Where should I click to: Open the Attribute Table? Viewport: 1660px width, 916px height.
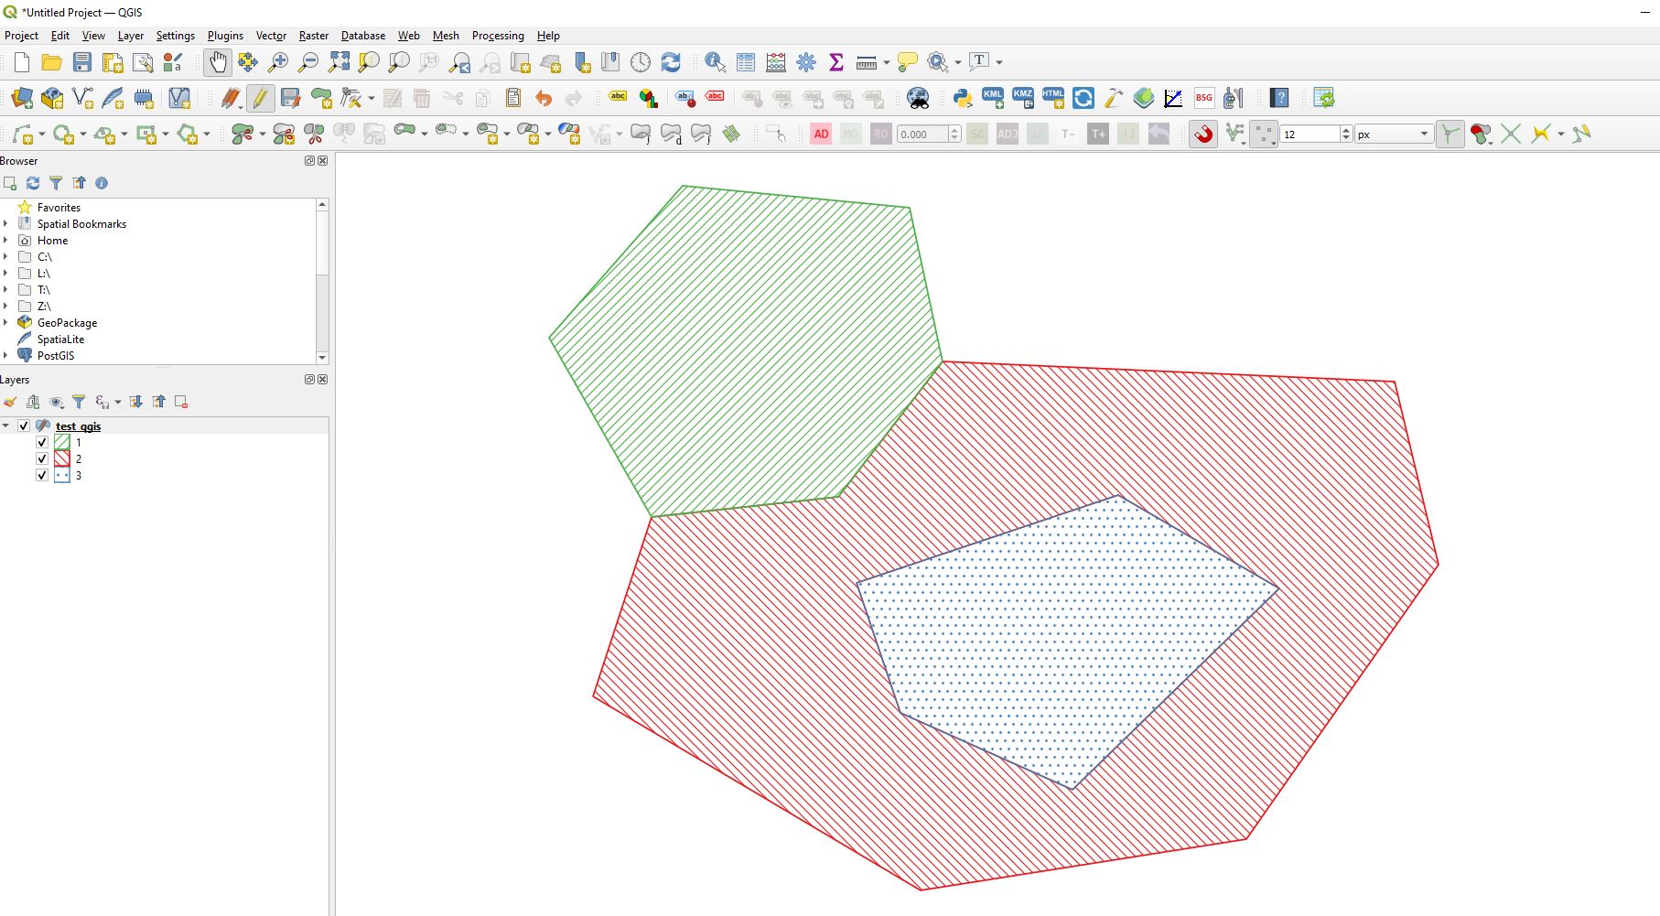(x=745, y=61)
